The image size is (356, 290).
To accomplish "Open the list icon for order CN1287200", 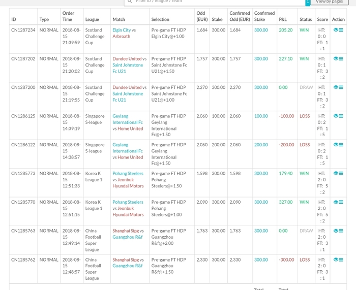I will [x=341, y=87].
